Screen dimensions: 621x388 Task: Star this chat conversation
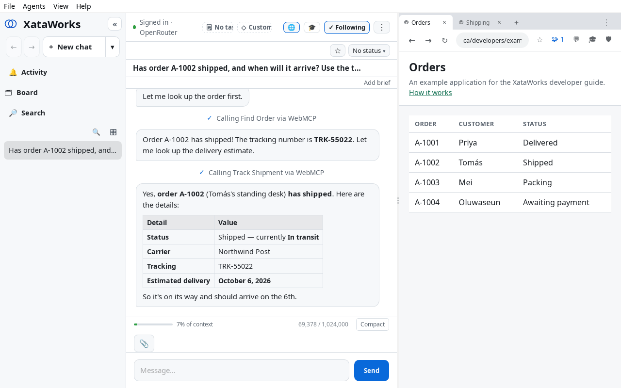coord(338,50)
